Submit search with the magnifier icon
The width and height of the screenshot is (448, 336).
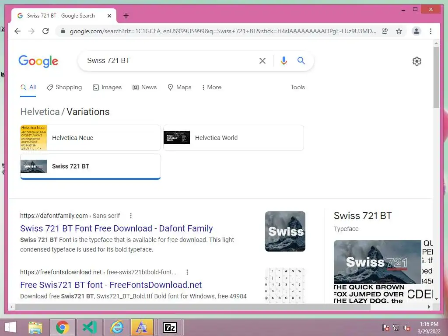tap(301, 60)
